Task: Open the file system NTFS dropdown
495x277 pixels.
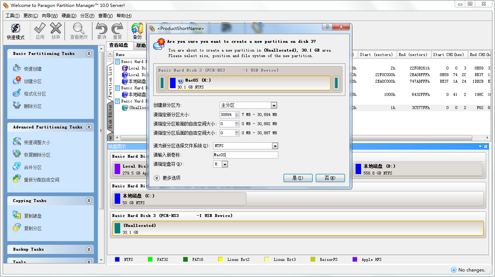Action: [x=275, y=146]
